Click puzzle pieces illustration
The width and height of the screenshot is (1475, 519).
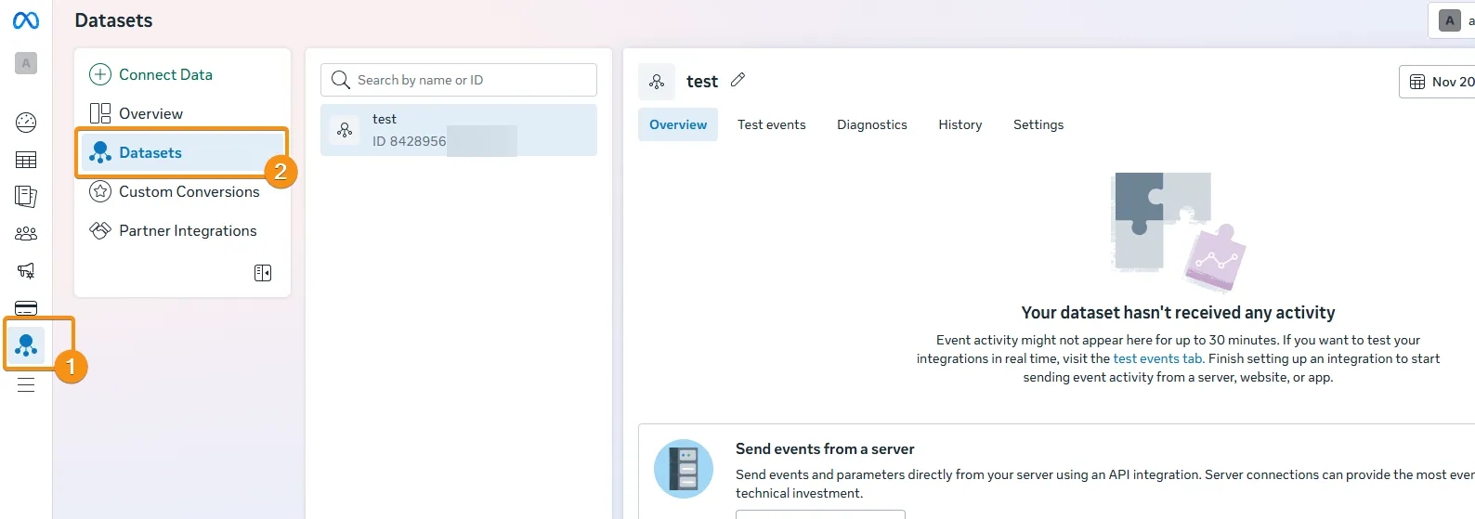[x=1178, y=231]
